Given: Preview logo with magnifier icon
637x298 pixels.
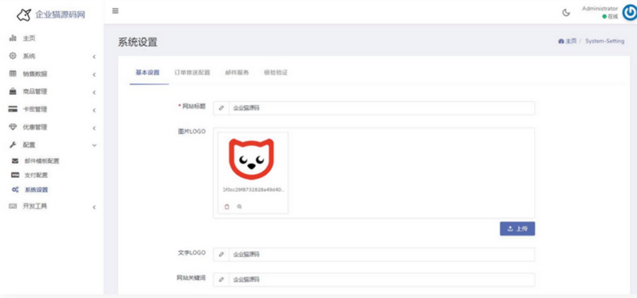Looking at the screenshot, I should coord(239,207).
